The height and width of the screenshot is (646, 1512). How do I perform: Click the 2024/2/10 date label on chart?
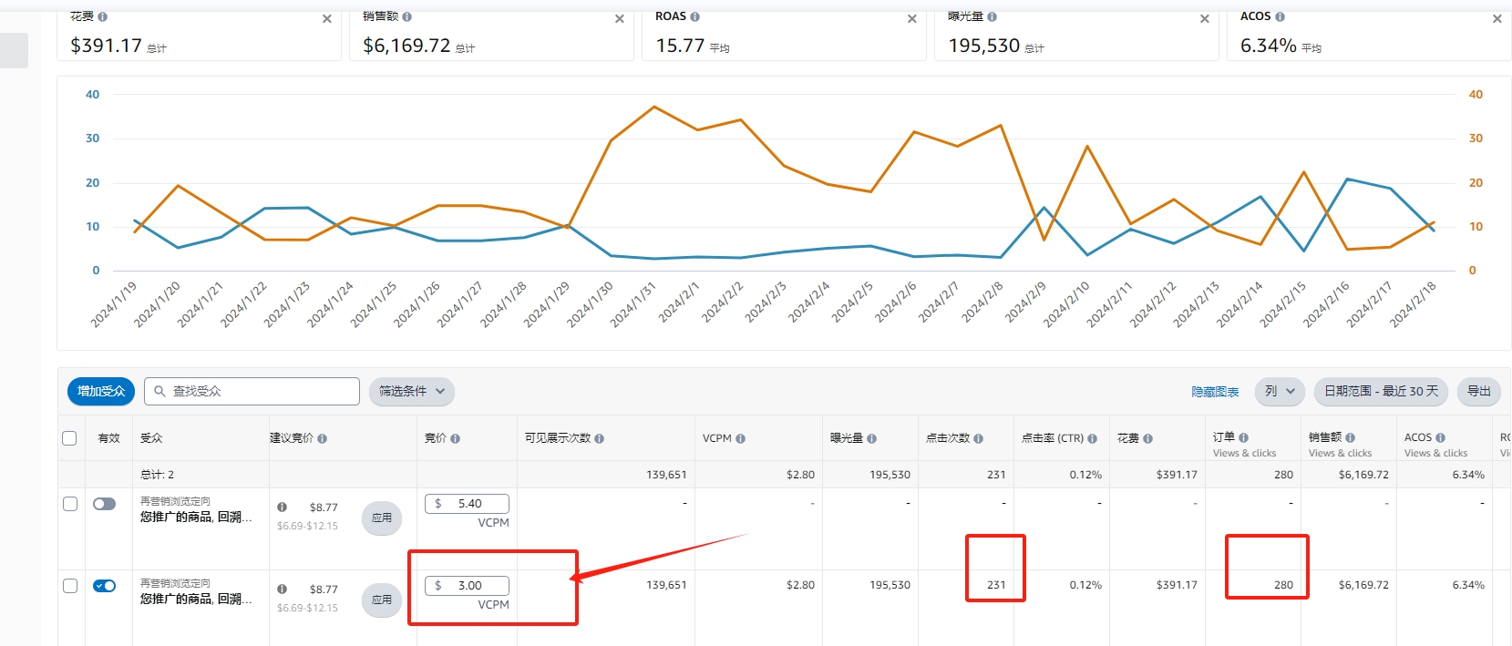click(x=1066, y=304)
